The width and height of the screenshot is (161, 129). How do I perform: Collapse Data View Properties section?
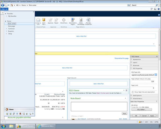pyautogui.click(x=157, y=101)
